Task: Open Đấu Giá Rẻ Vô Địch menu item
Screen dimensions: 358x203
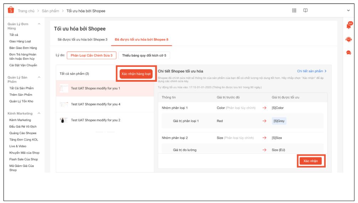Action: tap(23, 127)
